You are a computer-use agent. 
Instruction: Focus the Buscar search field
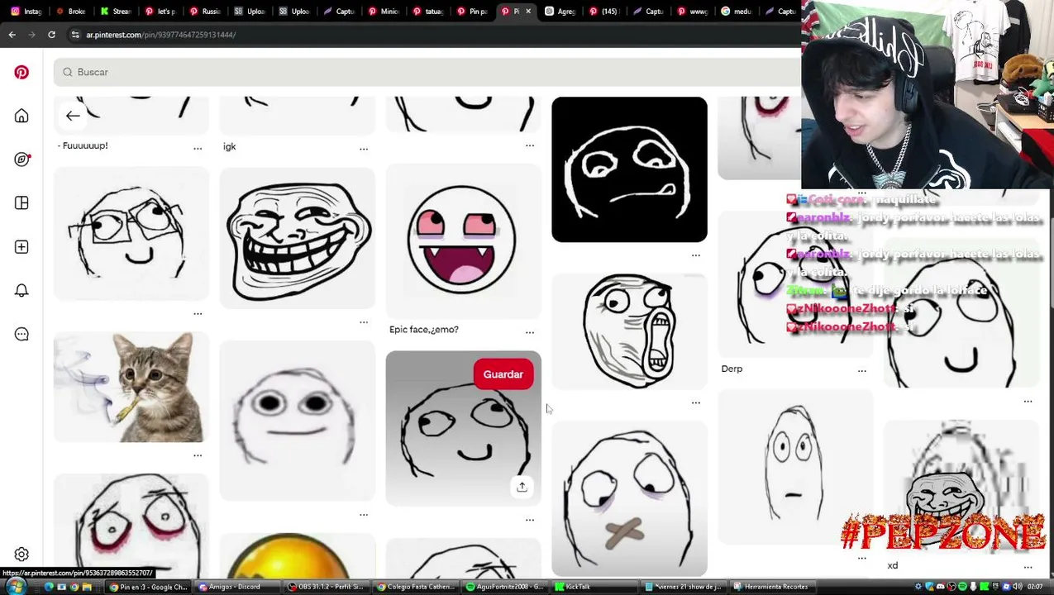(426, 72)
